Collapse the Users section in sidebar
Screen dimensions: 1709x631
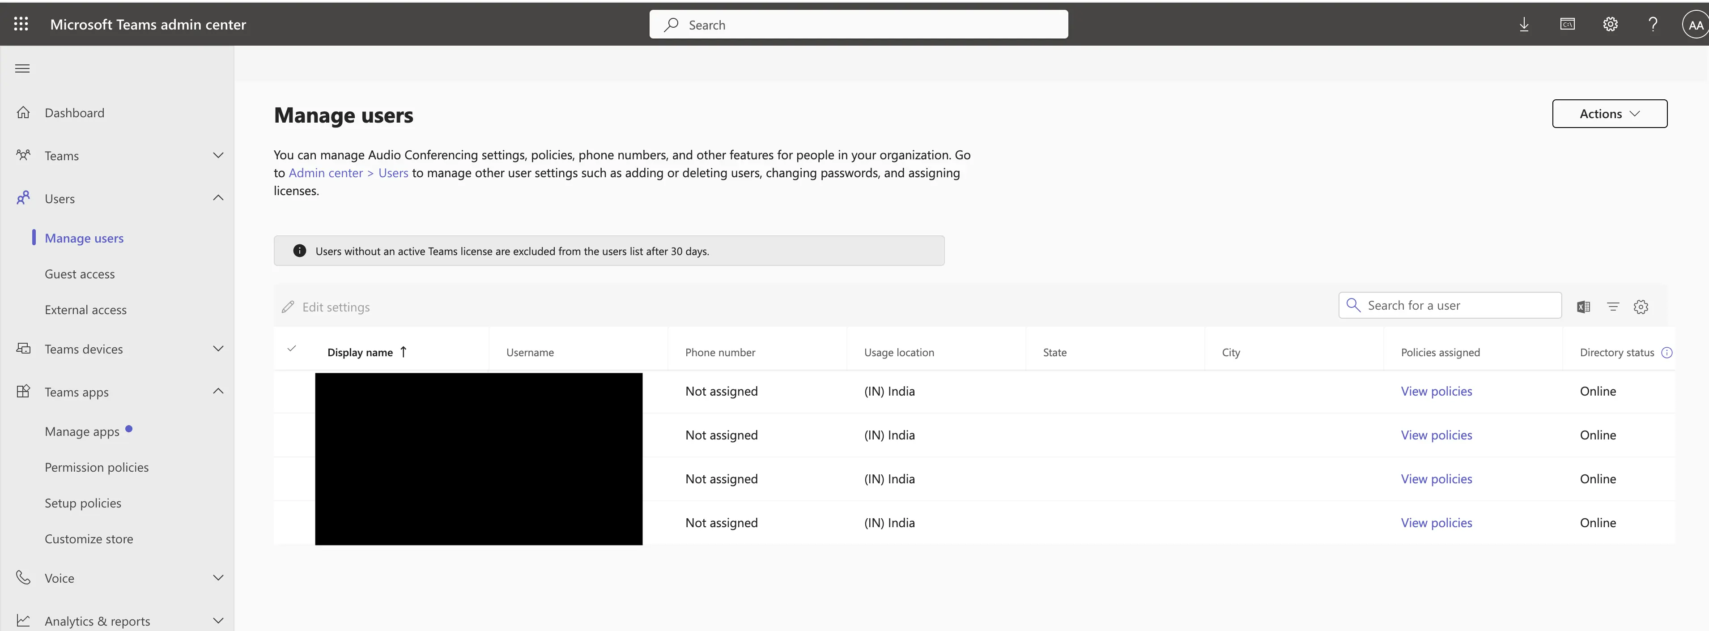tap(219, 198)
